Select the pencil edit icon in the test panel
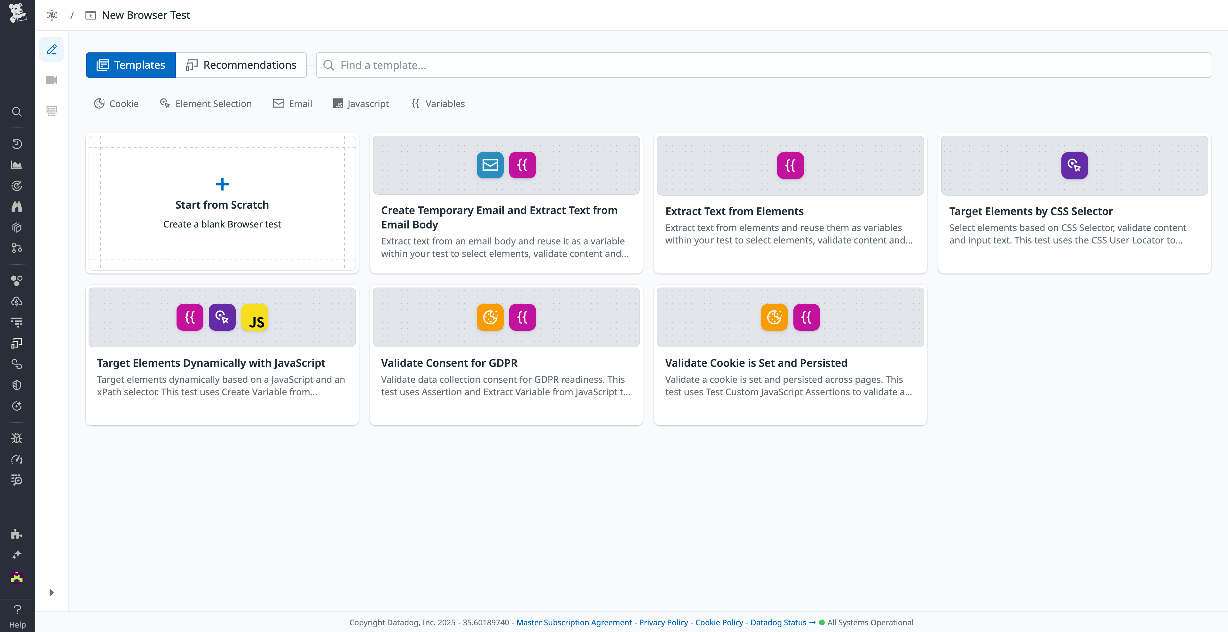The width and height of the screenshot is (1228, 632). click(51, 49)
